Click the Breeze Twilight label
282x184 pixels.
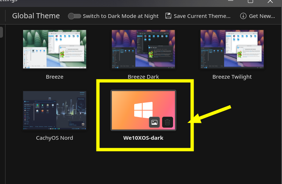tap(232, 77)
